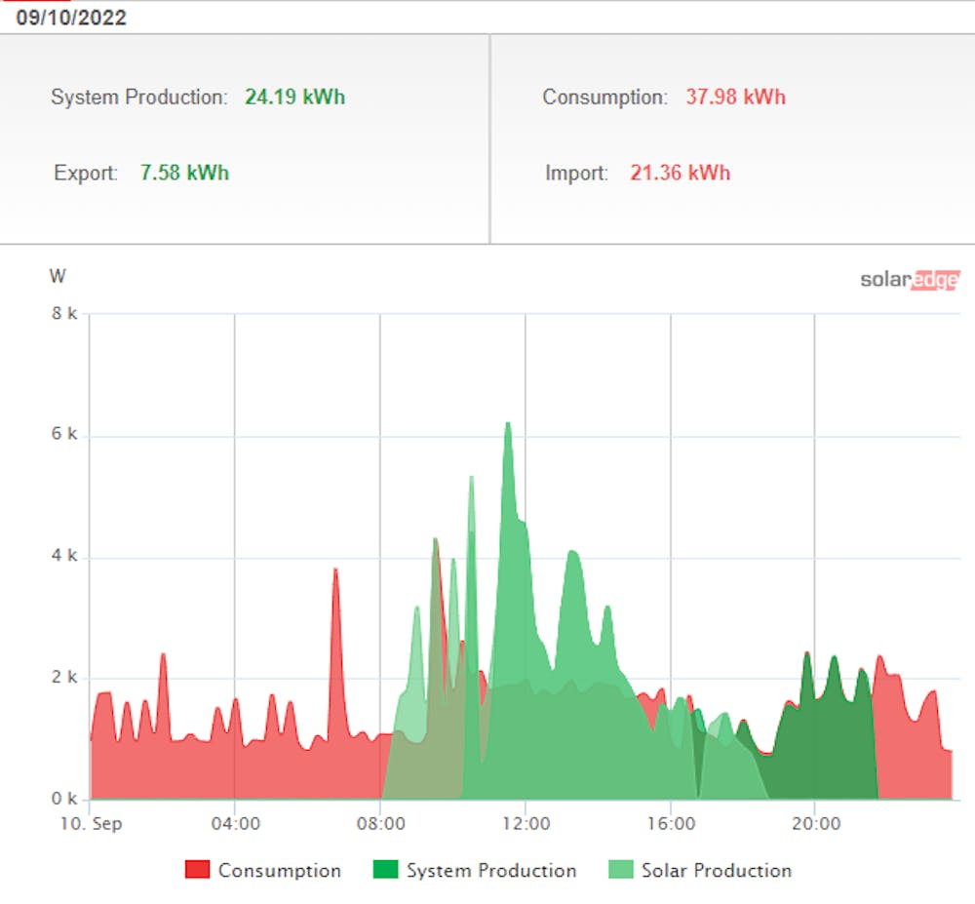Click the 7.58 kWh export value
This screenshot has height=904, width=975.
coord(184,173)
